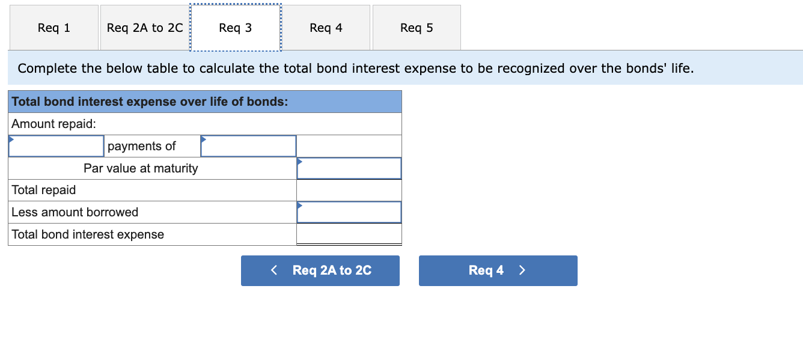Select the Par value at maturity input field

(349, 168)
